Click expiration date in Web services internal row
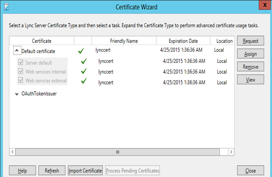This screenshot has height=177, width=272. click(x=184, y=71)
